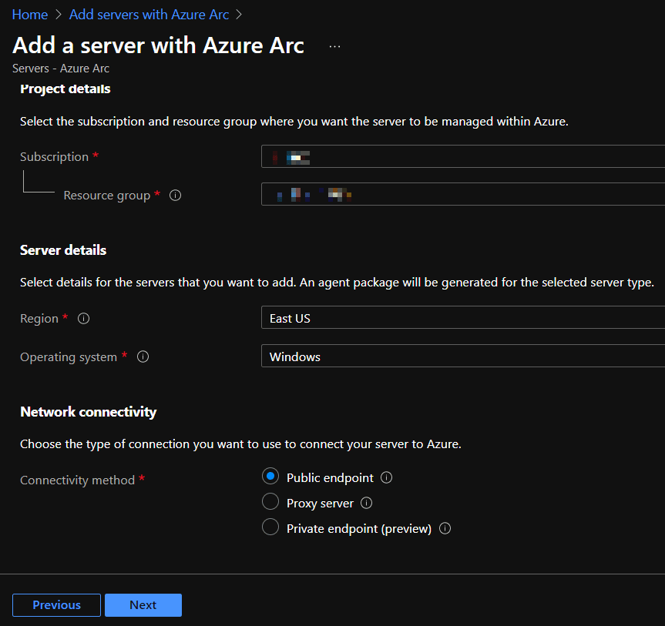Click the Add a server with Azure Arc title
The width and height of the screenshot is (665, 626).
[x=158, y=45]
